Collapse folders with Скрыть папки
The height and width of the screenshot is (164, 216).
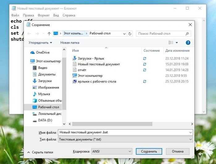pos(40,152)
